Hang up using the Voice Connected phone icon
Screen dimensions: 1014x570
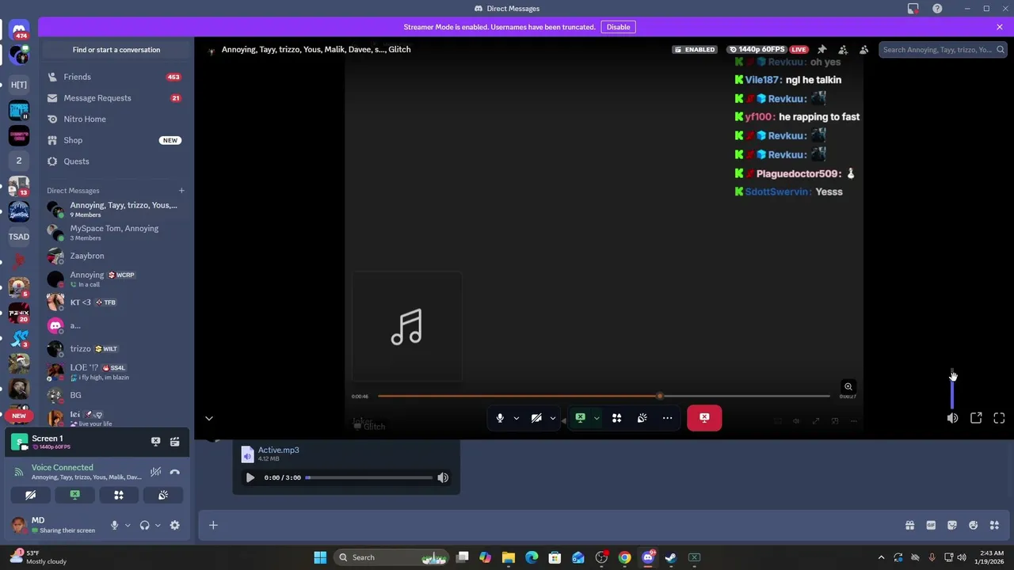tap(174, 472)
